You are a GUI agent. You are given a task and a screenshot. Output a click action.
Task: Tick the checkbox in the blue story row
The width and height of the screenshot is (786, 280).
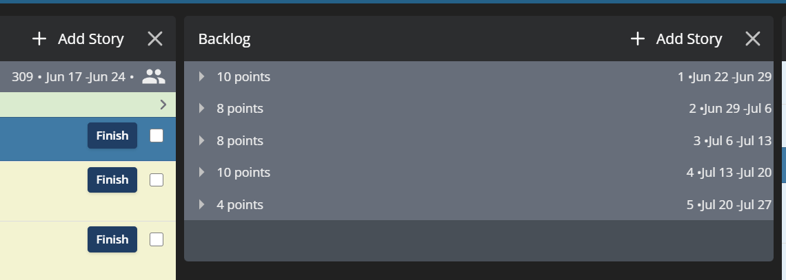(157, 136)
